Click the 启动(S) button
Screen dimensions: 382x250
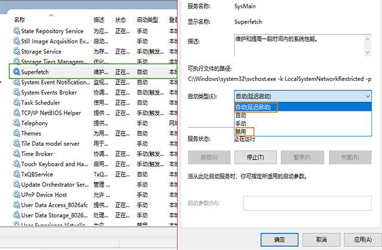209,157
